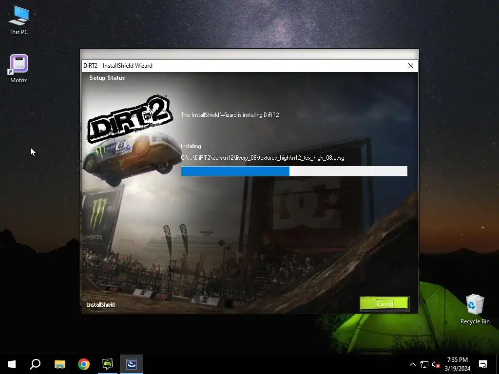Switch to the car game taskbar app
Image resolution: width=499 pixels, height=374 pixels.
pyautogui.click(x=108, y=364)
